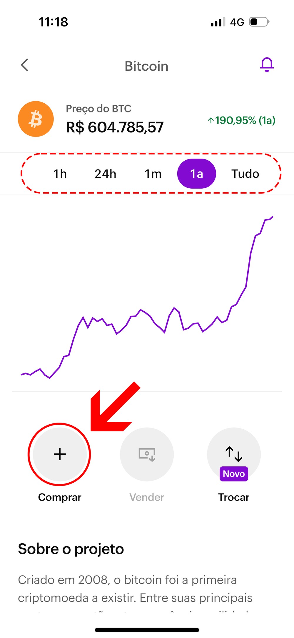Show the Tudo full history range
The width and height of the screenshot is (294, 638).
(245, 174)
